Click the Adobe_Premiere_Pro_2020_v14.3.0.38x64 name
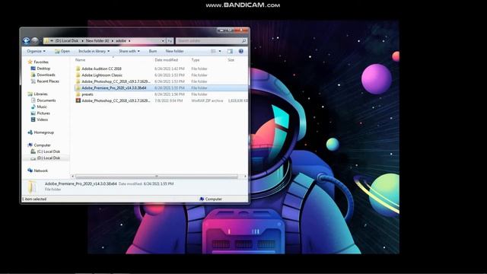Image resolution: width=487 pixels, height=274 pixels. (114, 88)
